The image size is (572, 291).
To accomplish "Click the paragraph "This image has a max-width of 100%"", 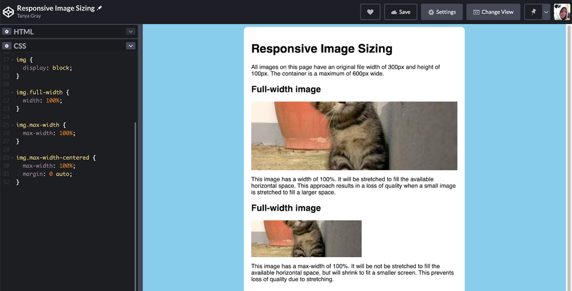I will coord(352,273).
